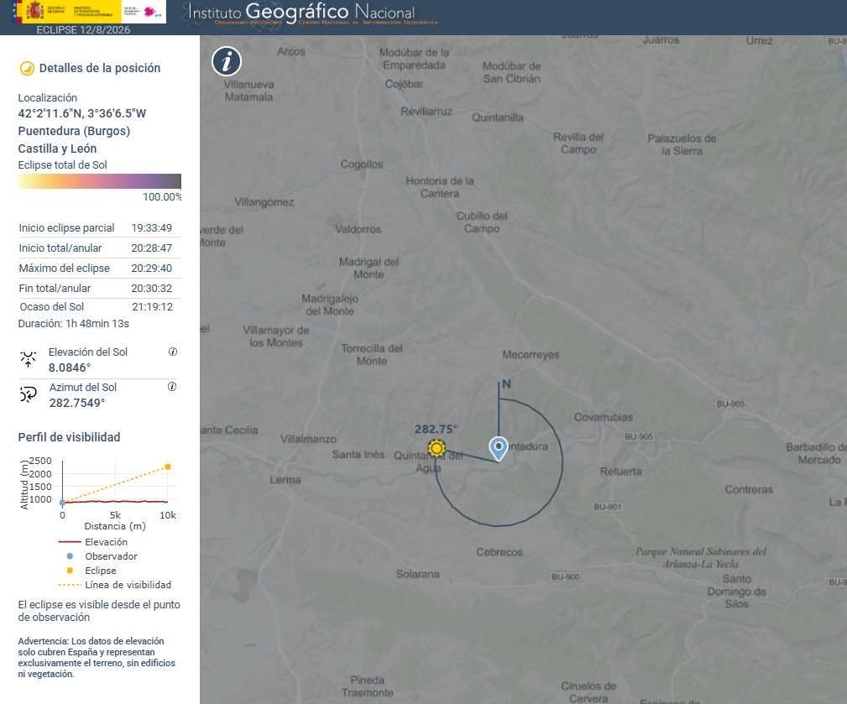
Task: Click the N north indicator on map
Action: [505, 384]
